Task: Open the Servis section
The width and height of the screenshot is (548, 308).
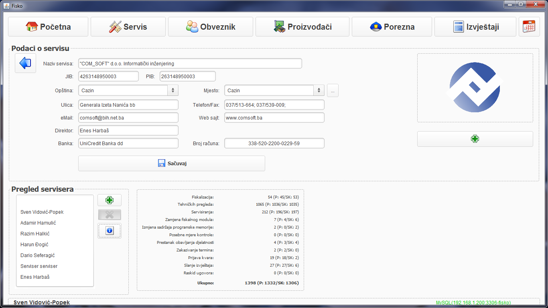Action: point(128,27)
